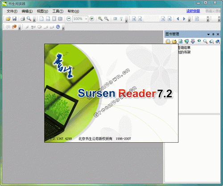Increase zoom with the round green plus button
Image resolution: width=223 pixels, height=186 pixels.
tap(92, 19)
